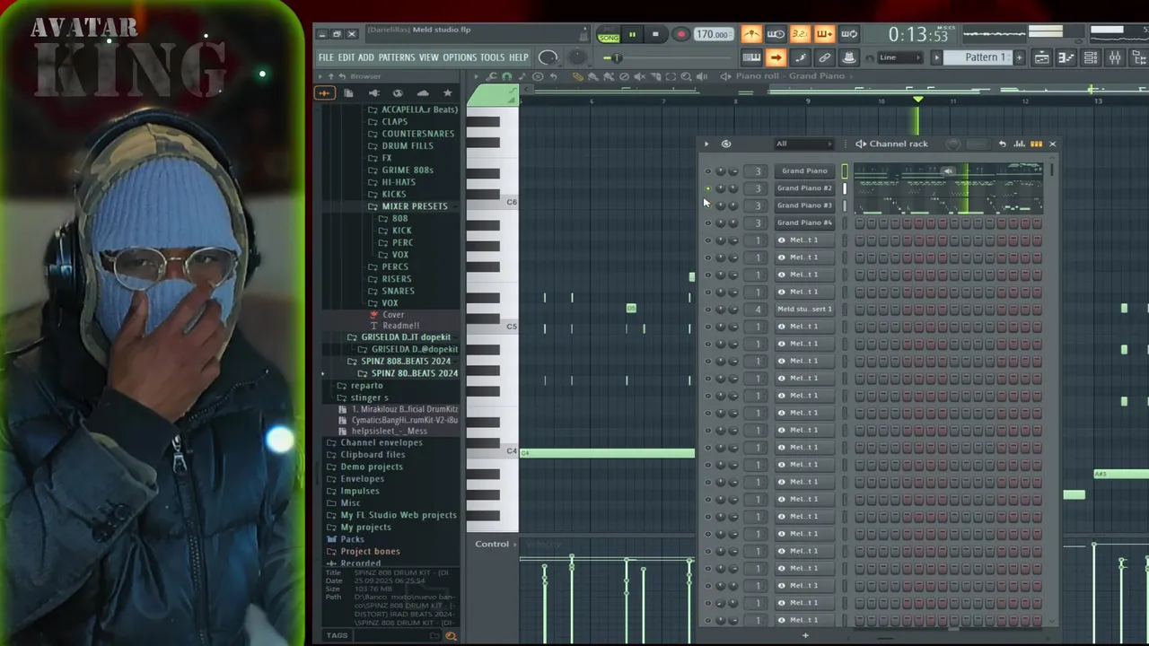
Task: Open the Grand Piano channel button
Action: click(804, 171)
